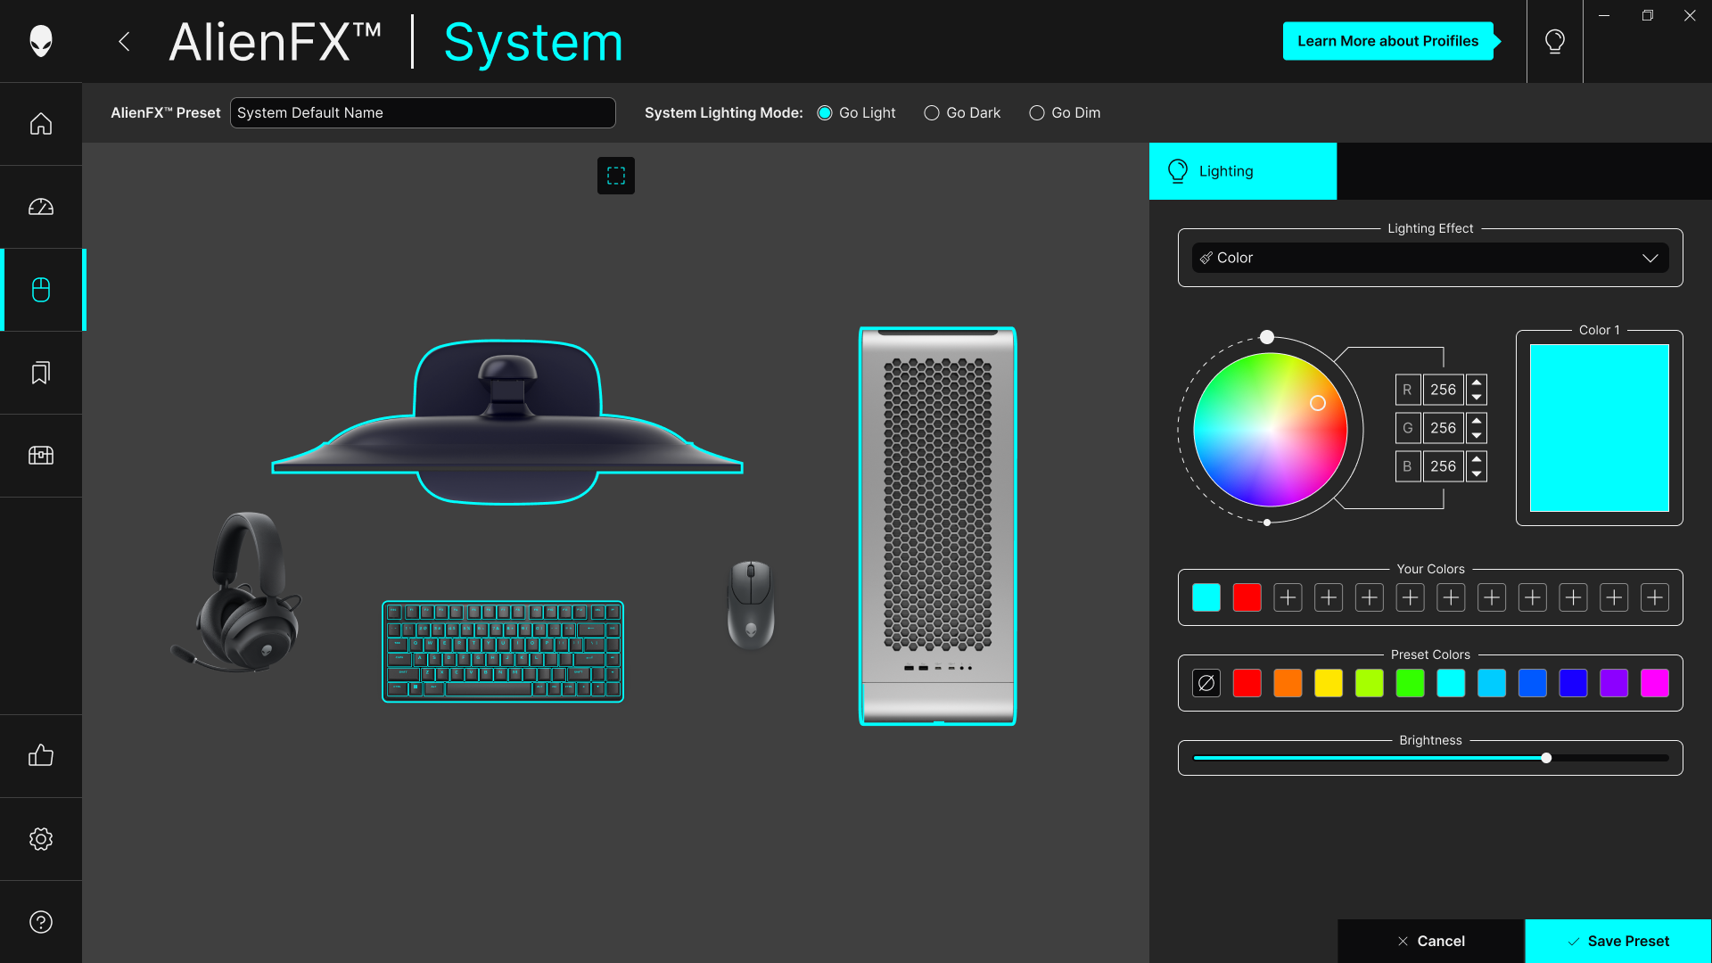Add a color in the third Your Colors slot
Image resolution: width=1712 pixels, height=963 pixels.
[x=1288, y=597]
